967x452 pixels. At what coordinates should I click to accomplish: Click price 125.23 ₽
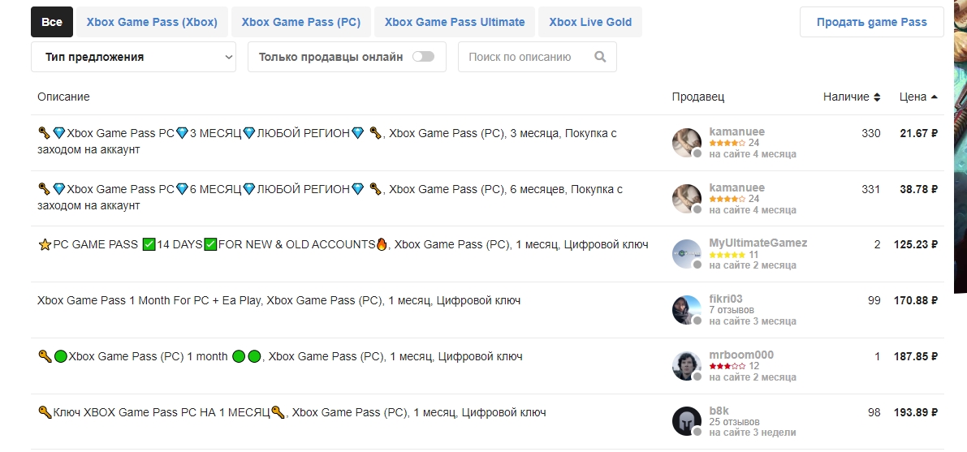click(x=916, y=245)
